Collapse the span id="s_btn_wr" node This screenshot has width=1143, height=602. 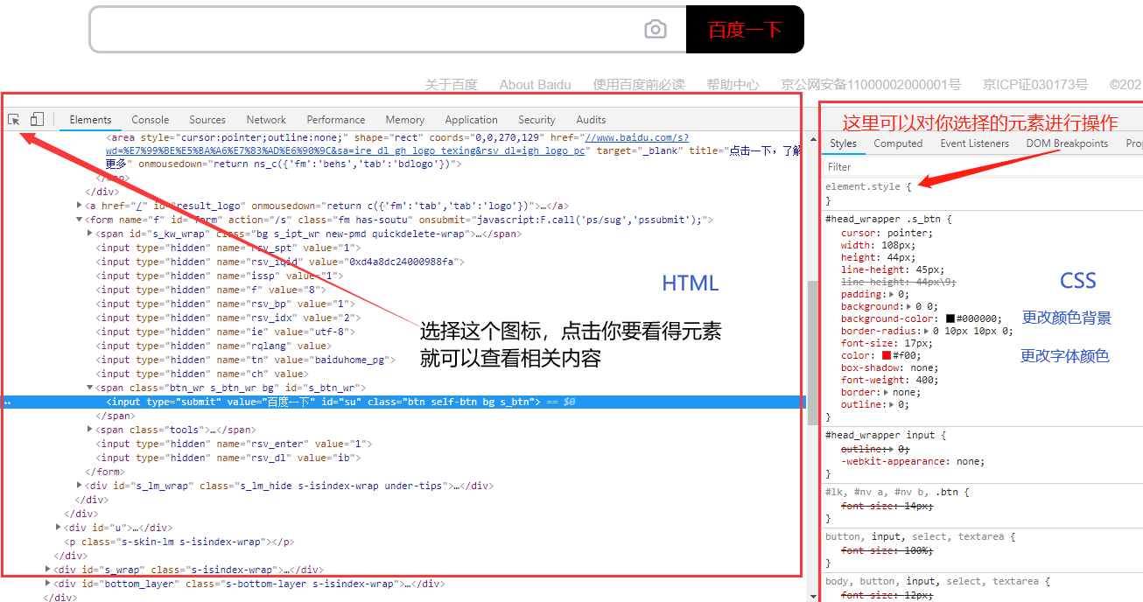click(x=90, y=388)
